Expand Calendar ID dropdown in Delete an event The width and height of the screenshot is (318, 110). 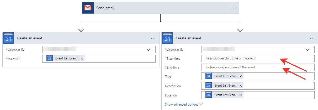pyautogui.click(x=149, y=50)
